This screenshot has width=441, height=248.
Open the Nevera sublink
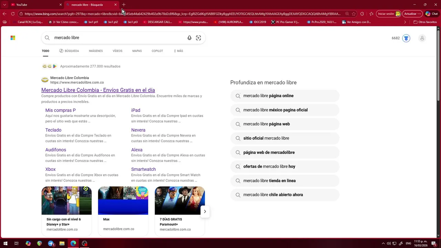[x=138, y=130]
